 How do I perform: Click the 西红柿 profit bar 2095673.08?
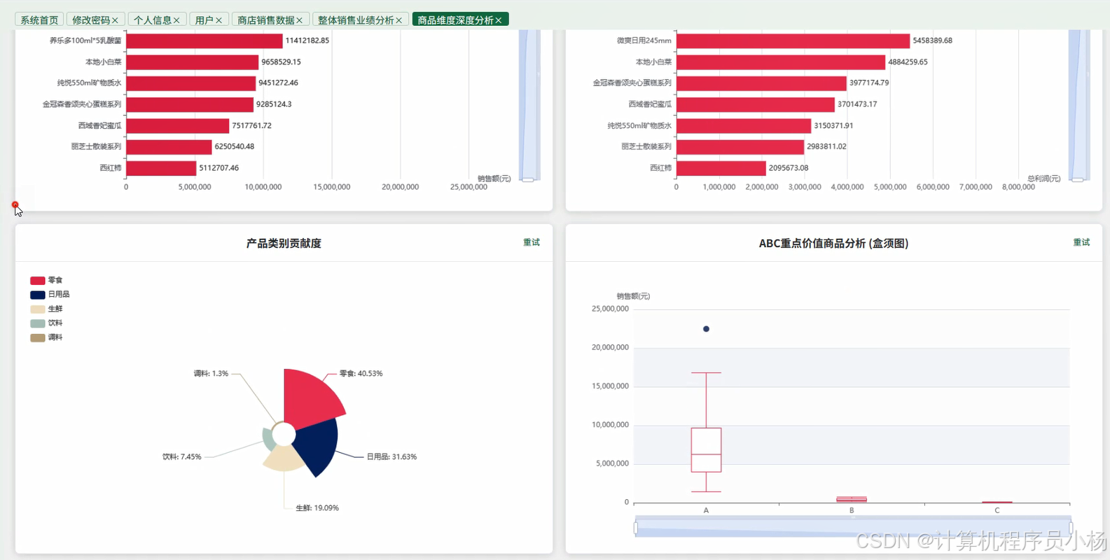(x=721, y=168)
